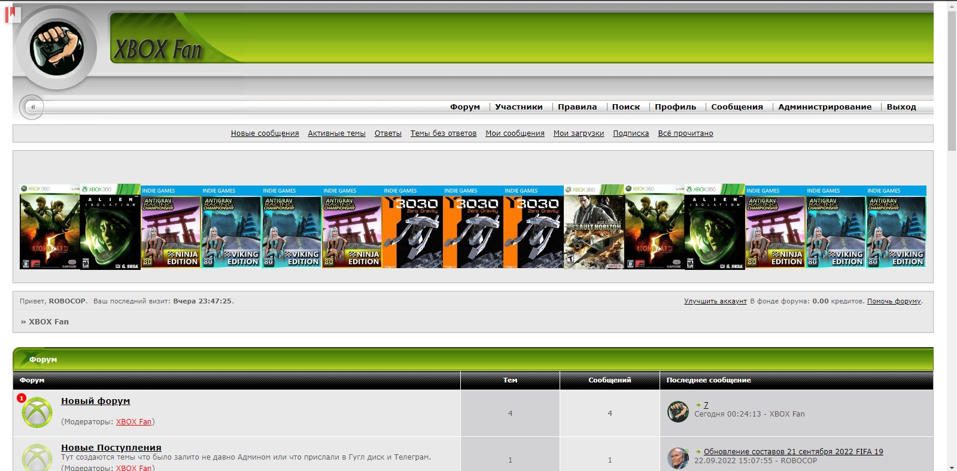The image size is (957, 471).
Task: Click the fist-and-controller site logo
Action: (57, 48)
